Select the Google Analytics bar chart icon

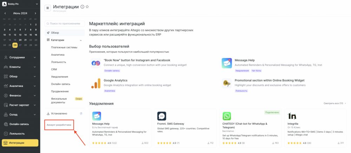(95, 84)
